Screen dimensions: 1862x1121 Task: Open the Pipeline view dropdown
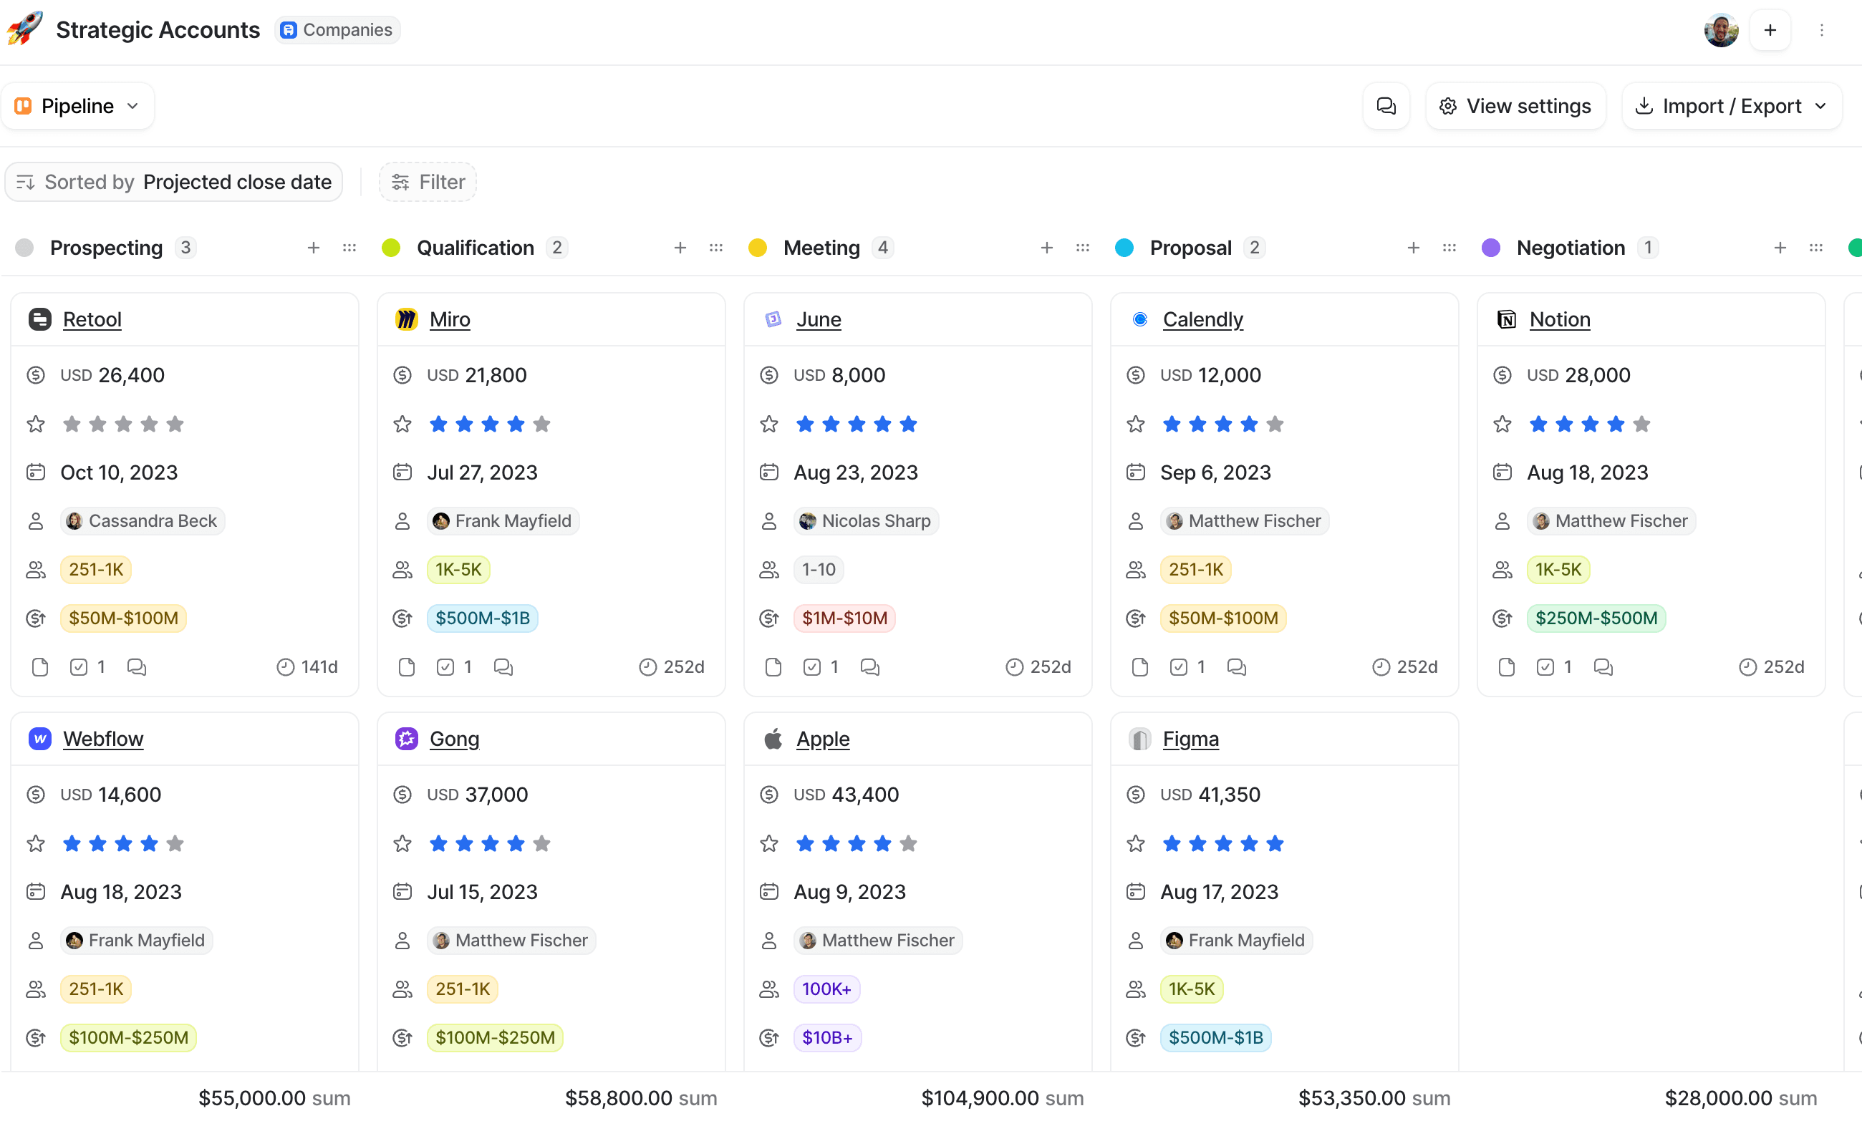(x=78, y=107)
